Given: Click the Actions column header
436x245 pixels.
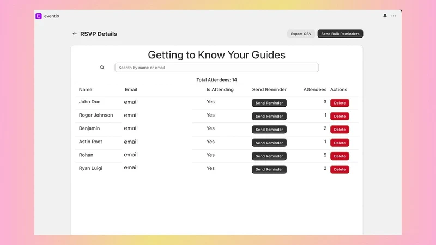Looking at the screenshot, I should click(338, 90).
